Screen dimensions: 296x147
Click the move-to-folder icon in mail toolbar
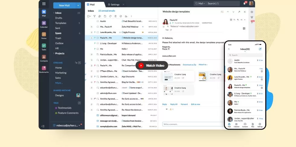(x=105, y=16)
